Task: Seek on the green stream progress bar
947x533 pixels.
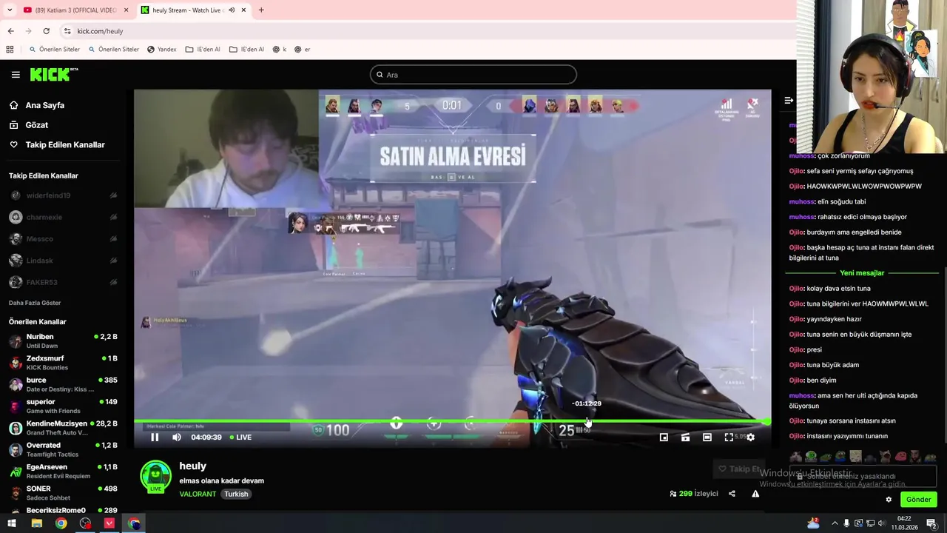Action: [451, 422]
